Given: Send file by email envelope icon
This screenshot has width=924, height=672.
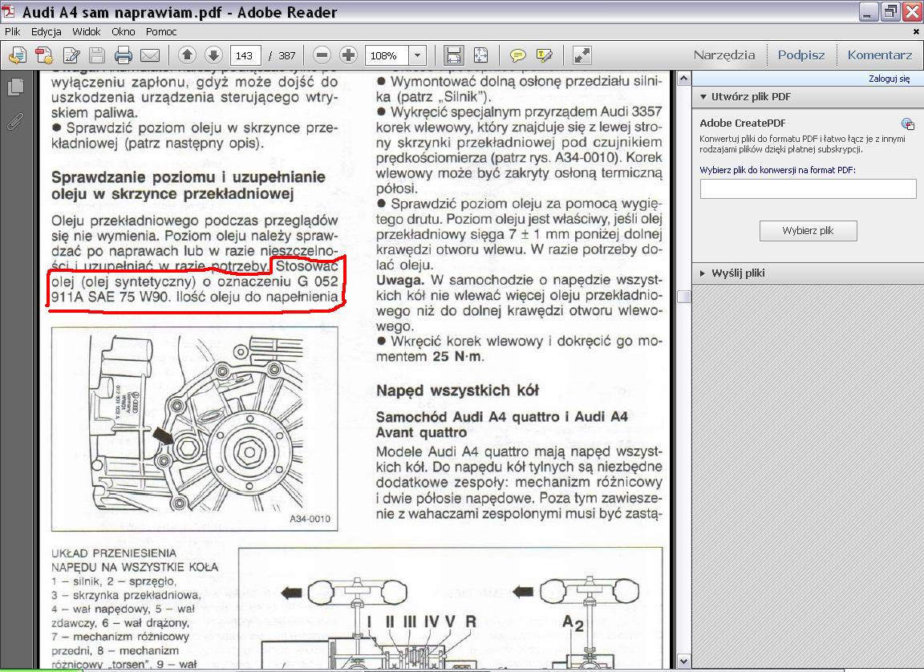Looking at the screenshot, I should pos(150,55).
